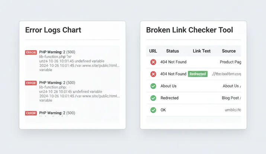Click the green Redirected badge
266x154 pixels.
point(198,74)
